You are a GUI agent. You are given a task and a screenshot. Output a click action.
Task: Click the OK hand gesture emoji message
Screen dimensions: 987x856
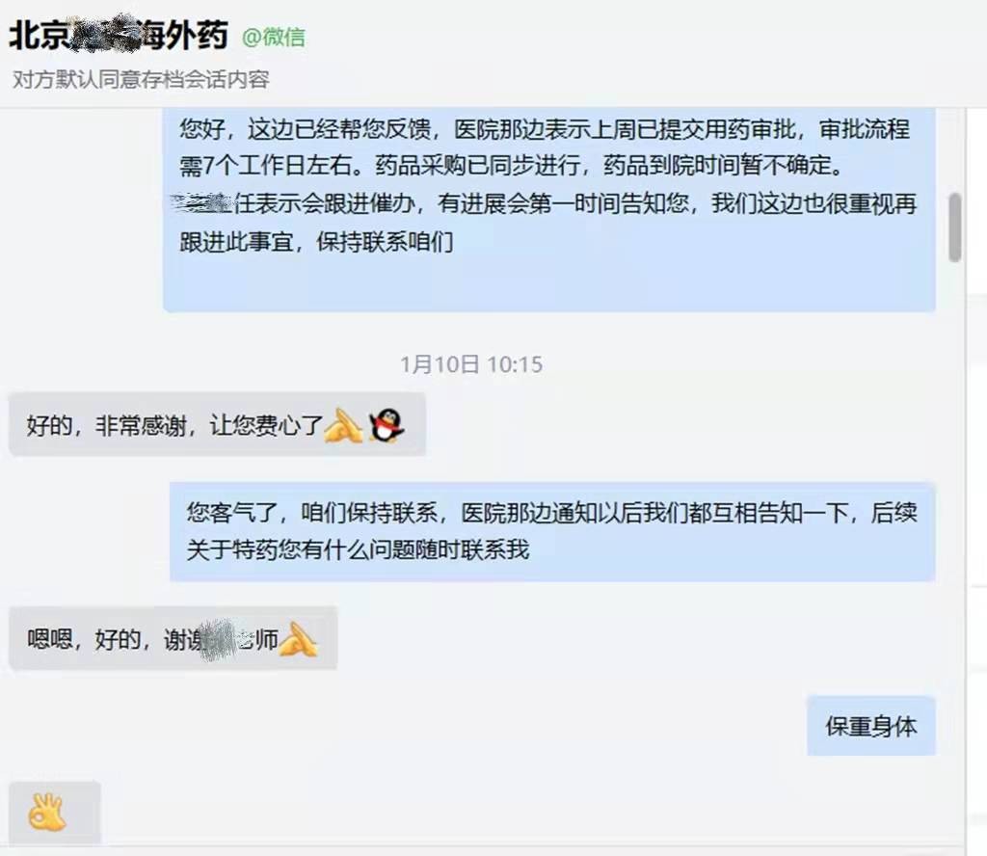tap(55, 812)
